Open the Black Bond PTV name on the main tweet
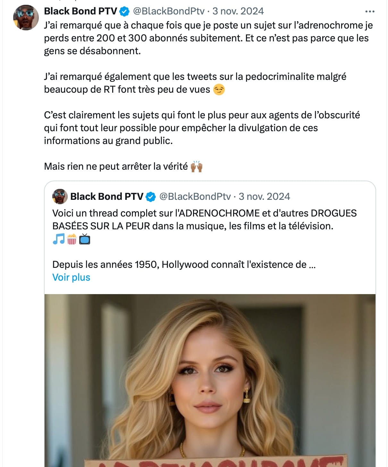 click(80, 11)
